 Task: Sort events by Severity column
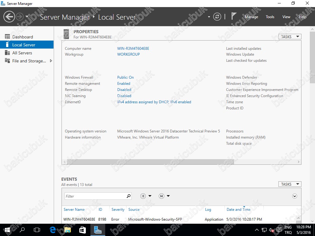point(118,210)
